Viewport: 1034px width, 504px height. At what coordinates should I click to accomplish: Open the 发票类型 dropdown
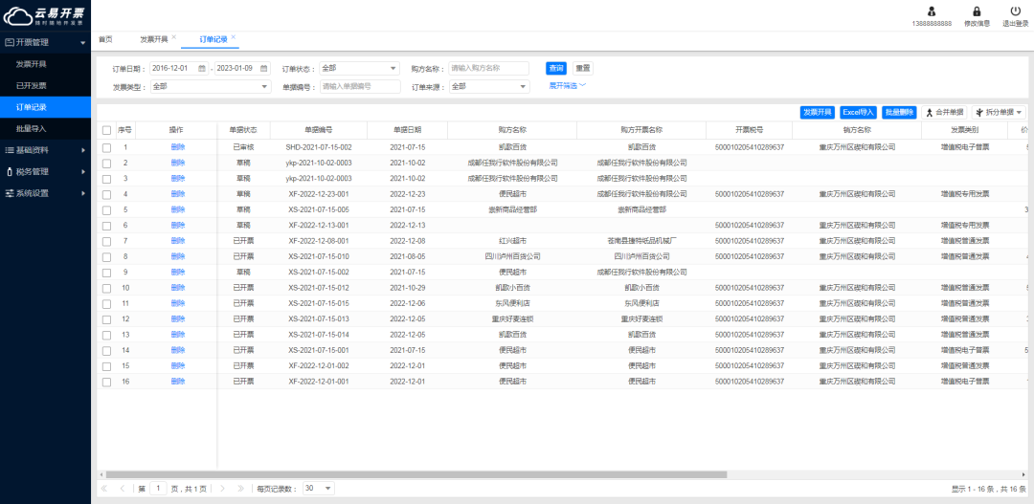tap(211, 87)
